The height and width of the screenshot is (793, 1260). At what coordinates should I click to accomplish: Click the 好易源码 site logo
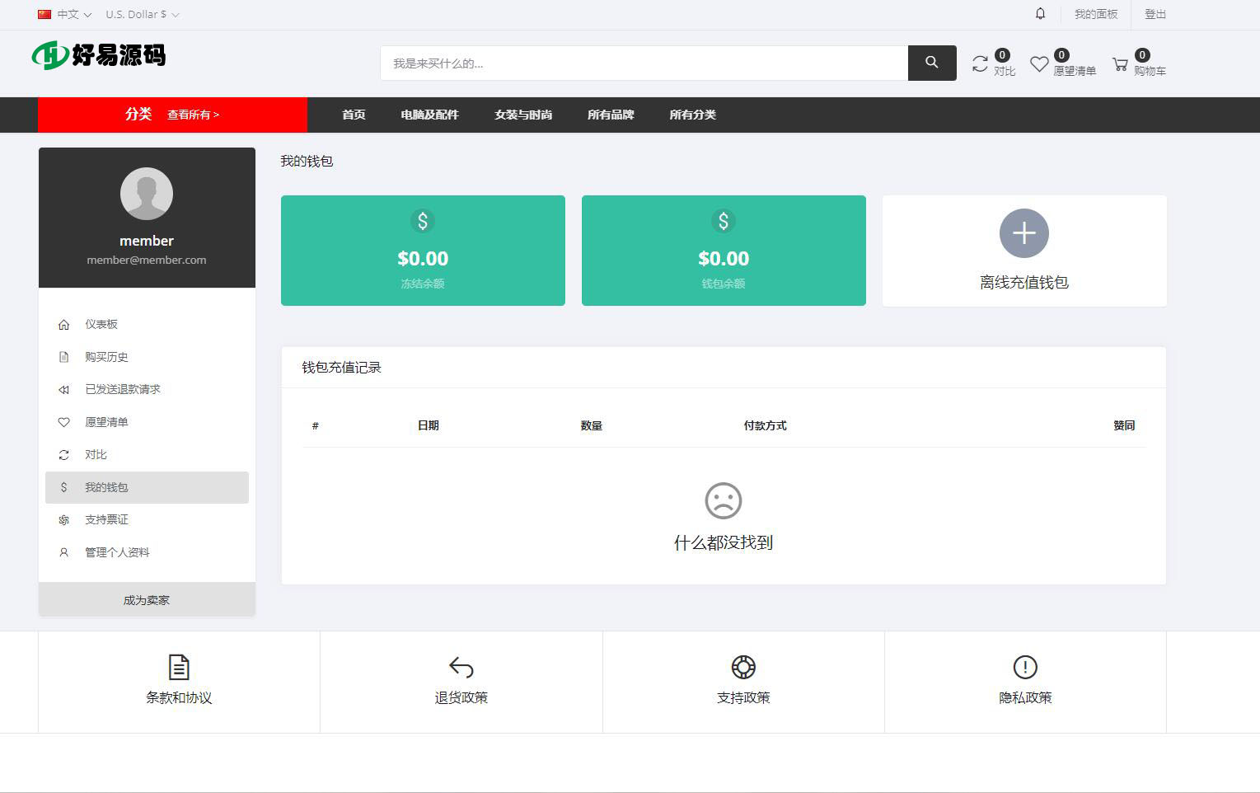tap(99, 55)
